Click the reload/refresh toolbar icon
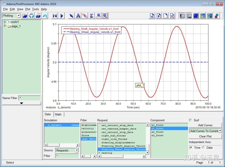Screen dimensions: 225x167 (x=31, y=16)
